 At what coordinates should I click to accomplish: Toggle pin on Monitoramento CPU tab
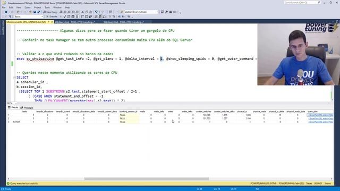49,22
